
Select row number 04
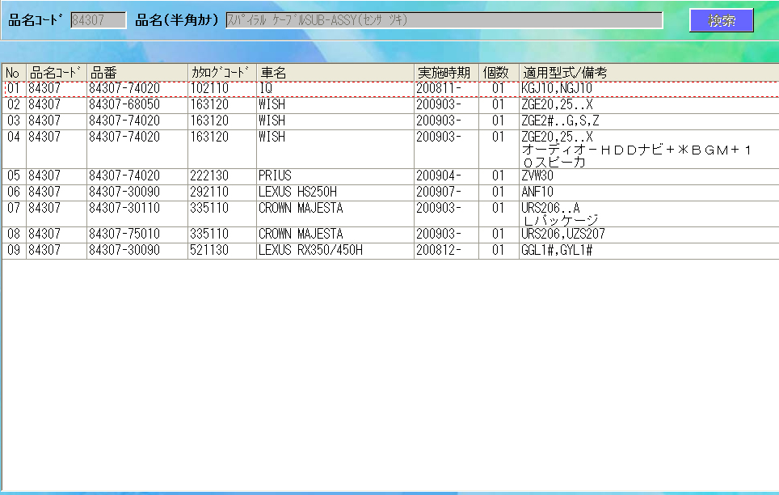[14, 150]
